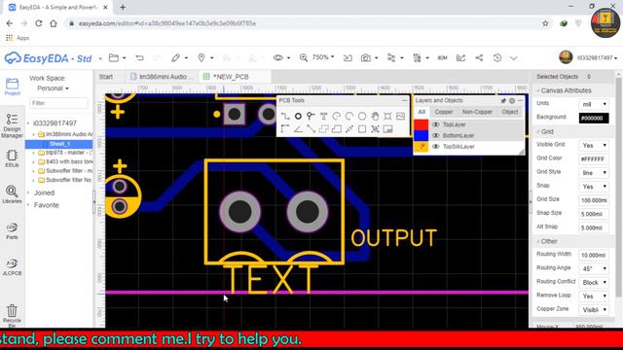
Task: Click the Grid Size value field
Action: (594, 200)
